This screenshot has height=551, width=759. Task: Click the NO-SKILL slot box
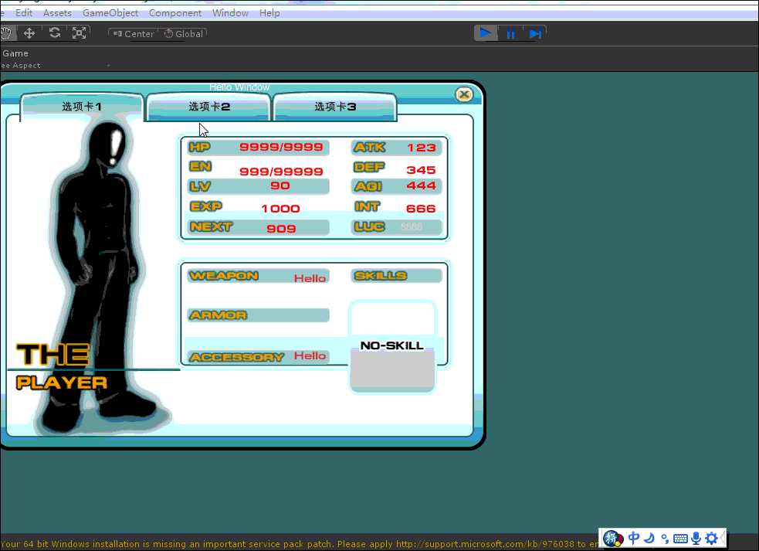tap(392, 346)
